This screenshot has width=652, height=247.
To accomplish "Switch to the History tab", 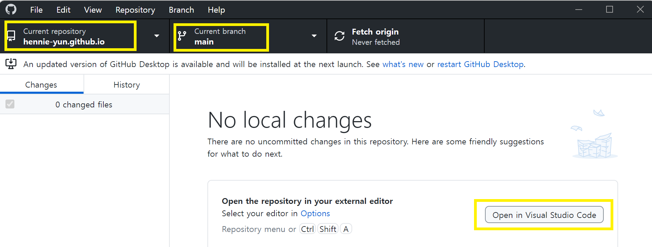I will click(127, 84).
